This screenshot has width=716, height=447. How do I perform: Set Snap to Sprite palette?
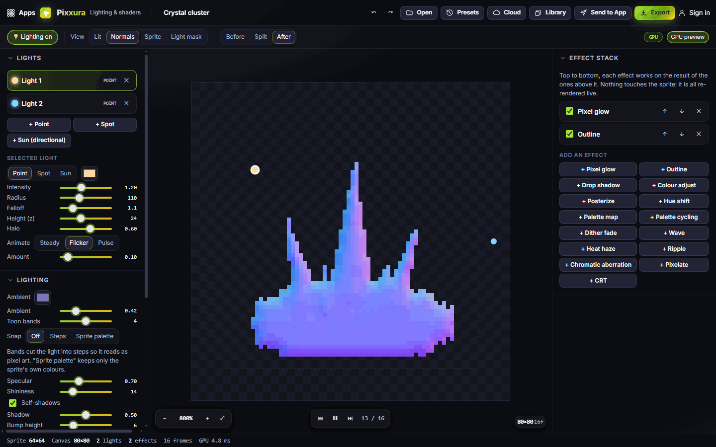click(94, 336)
